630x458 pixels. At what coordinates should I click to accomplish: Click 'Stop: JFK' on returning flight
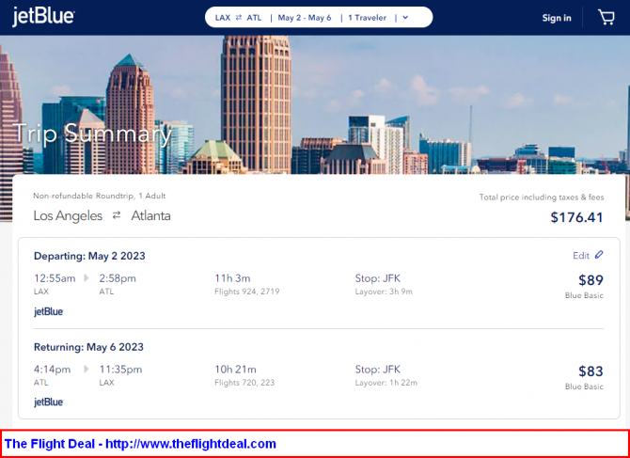(x=378, y=370)
